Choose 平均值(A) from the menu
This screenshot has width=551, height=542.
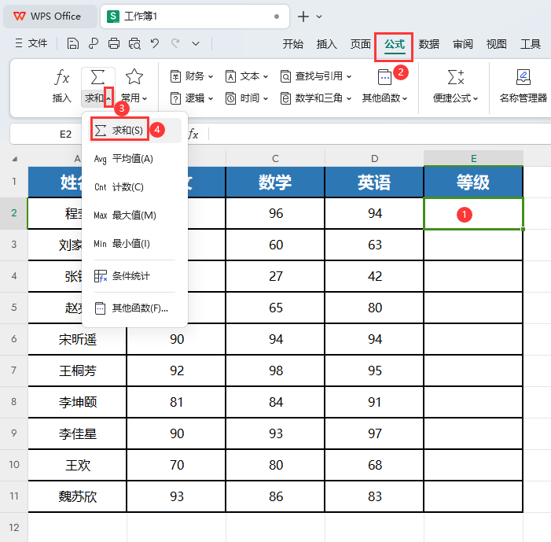135,159
